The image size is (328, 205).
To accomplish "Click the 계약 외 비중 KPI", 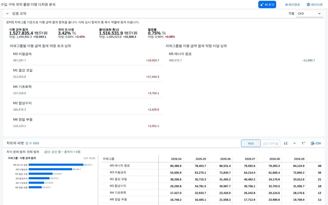I will coord(72,33).
